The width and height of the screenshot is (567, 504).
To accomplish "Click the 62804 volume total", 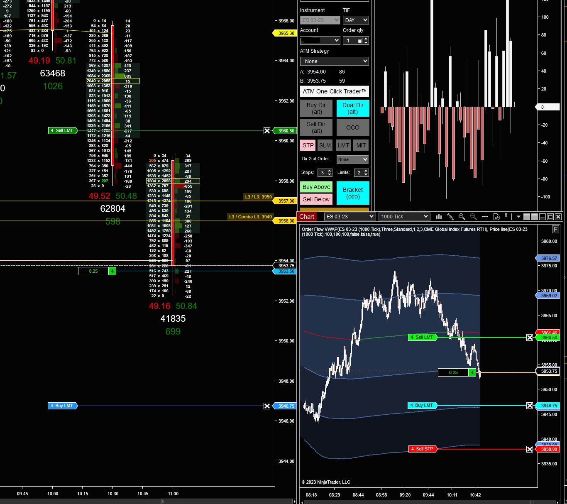I will 113,209.
